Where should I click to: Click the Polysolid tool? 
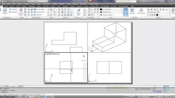pos(13,9)
